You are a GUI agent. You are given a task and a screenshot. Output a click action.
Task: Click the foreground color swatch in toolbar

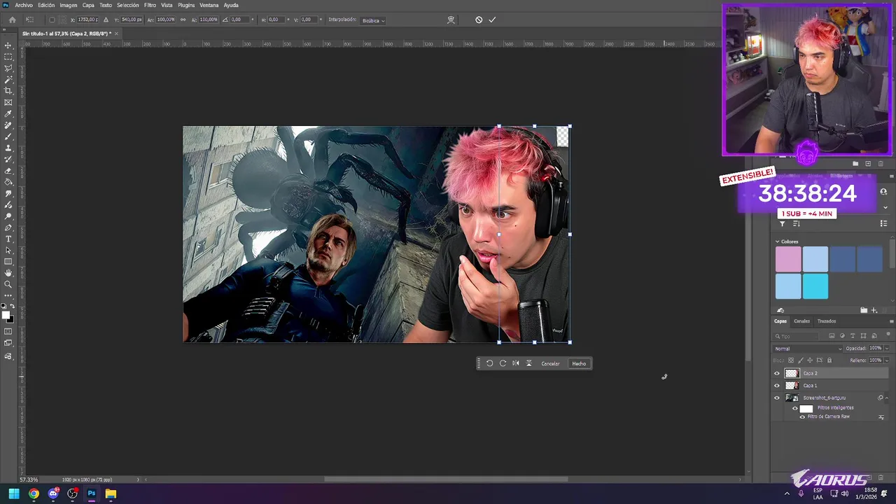[x=6, y=314]
